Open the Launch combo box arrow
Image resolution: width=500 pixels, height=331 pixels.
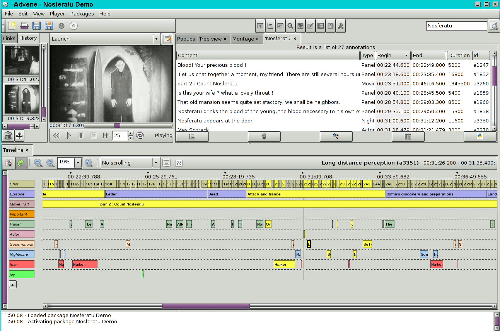point(156,39)
